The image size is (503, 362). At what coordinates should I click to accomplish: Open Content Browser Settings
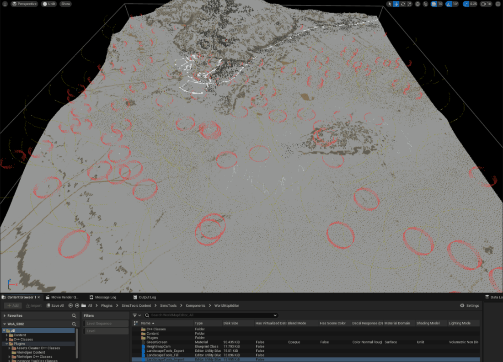point(470,306)
